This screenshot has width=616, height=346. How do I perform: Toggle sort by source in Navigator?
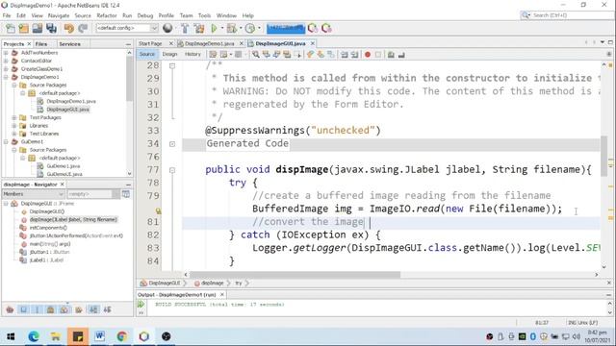tap(107, 309)
